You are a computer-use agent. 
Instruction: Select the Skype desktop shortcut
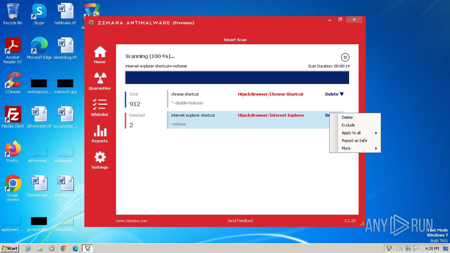point(39,14)
